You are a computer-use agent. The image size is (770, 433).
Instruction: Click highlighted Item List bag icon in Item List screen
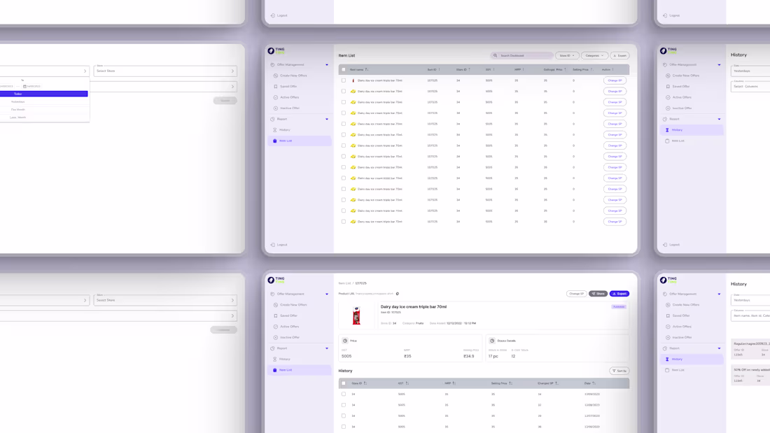(275, 141)
